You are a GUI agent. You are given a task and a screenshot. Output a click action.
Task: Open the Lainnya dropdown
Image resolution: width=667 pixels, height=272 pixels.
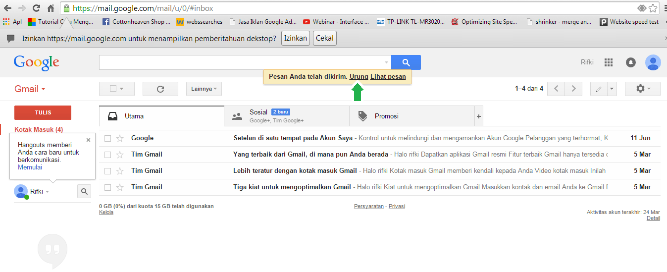[204, 89]
